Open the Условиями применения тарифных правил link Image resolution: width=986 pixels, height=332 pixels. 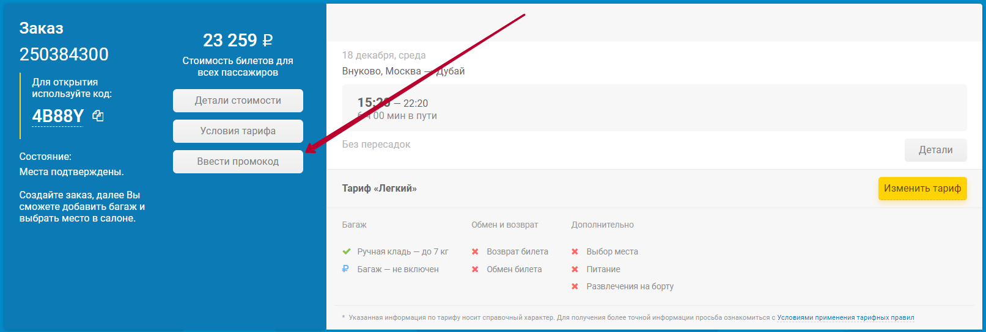845,317
